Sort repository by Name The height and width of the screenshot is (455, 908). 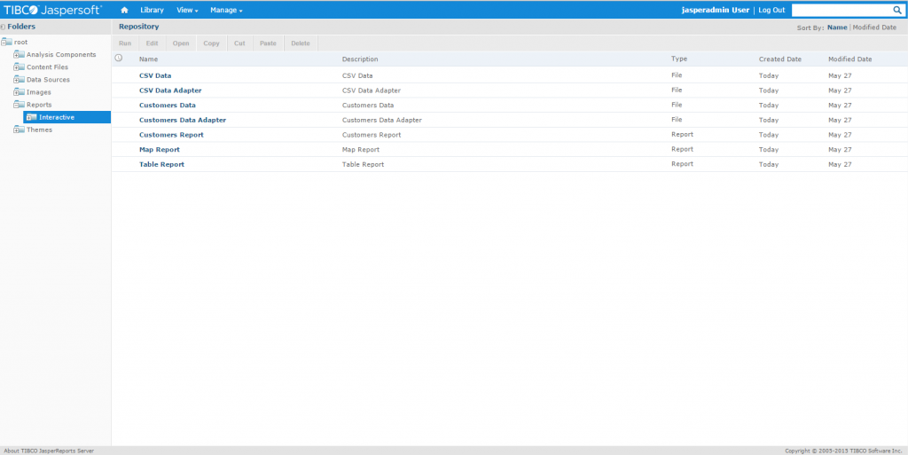pyautogui.click(x=837, y=27)
